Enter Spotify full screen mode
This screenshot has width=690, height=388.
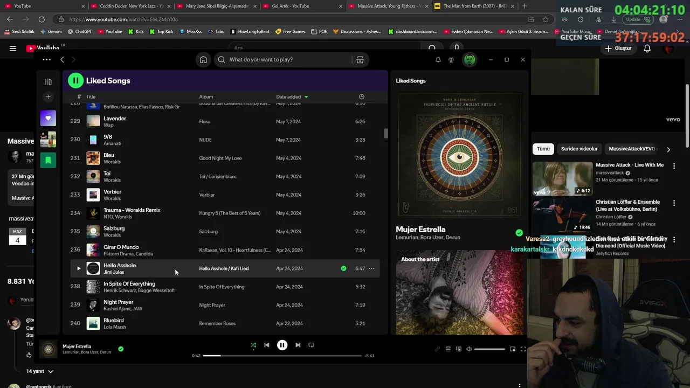point(523,349)
